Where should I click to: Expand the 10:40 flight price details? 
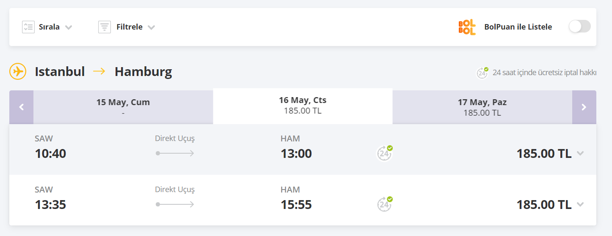point(580,153)
